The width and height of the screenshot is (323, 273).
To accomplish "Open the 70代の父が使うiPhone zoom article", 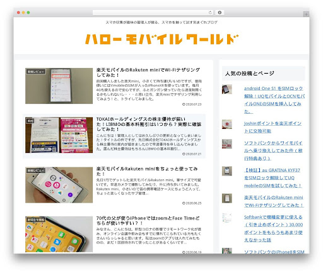I will (148, 221).
